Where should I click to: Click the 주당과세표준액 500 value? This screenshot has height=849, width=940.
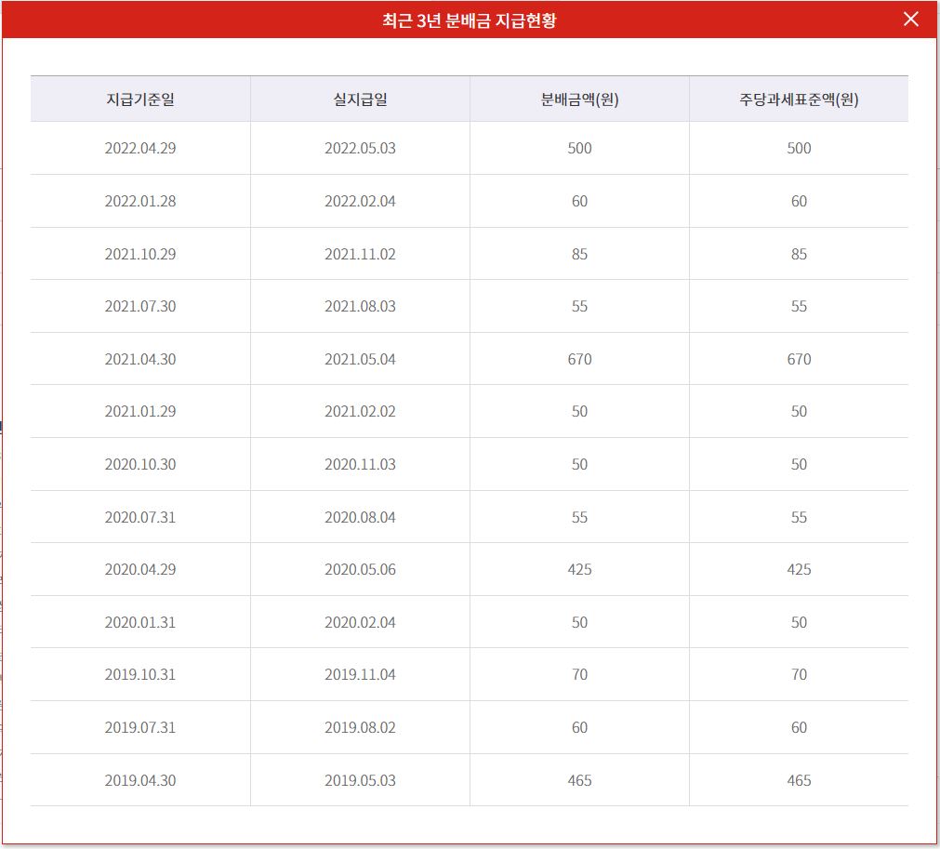(x=799, y=148)
